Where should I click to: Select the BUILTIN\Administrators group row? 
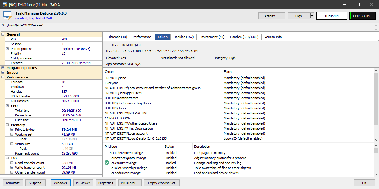(x=238, y=98)
